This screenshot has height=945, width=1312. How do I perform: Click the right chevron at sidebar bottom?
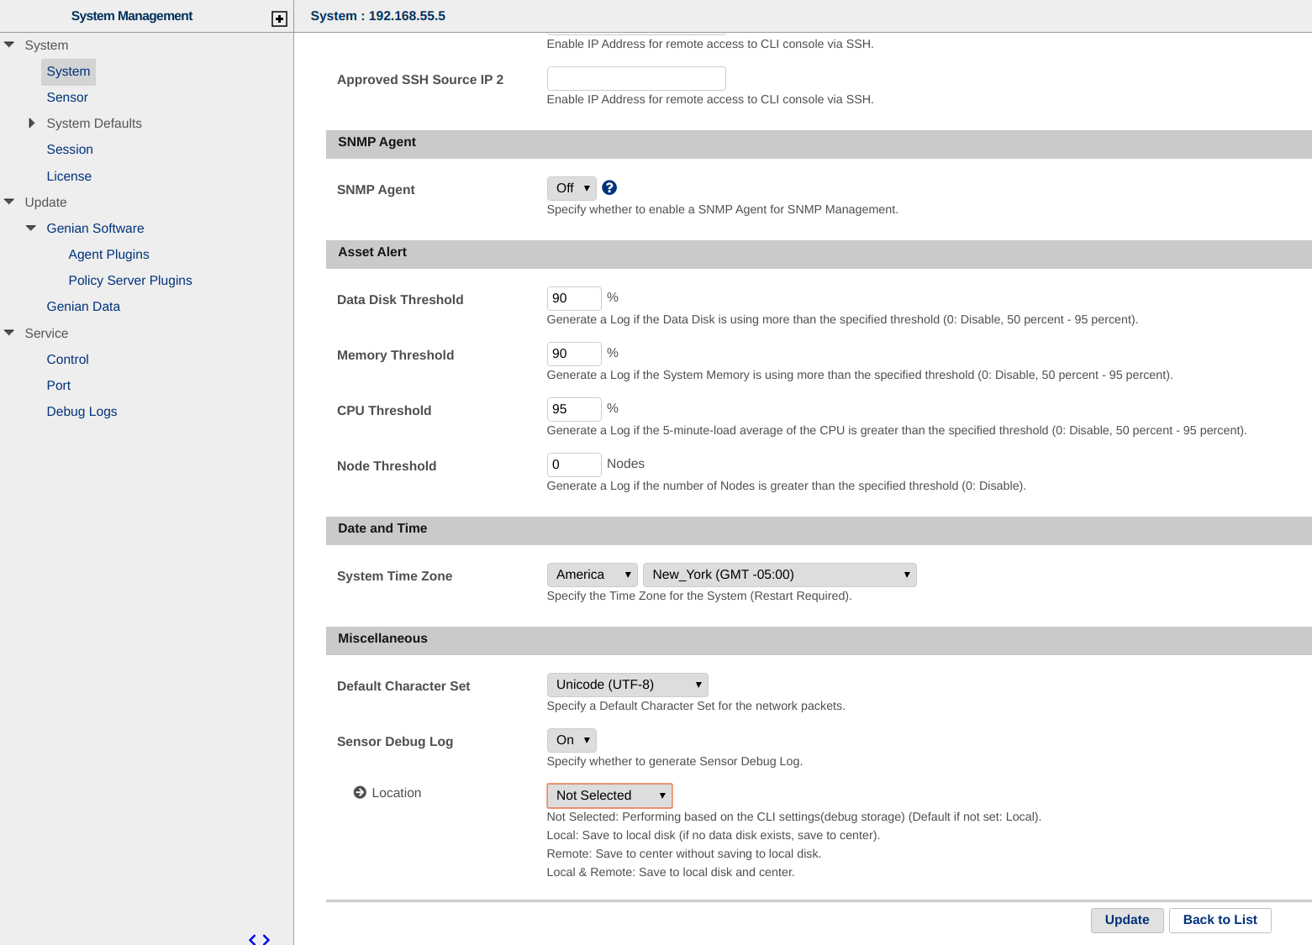pyautogui.click(x=266, y=939)
